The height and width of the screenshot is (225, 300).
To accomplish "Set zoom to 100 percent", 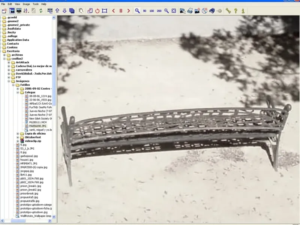I will 152,11.
